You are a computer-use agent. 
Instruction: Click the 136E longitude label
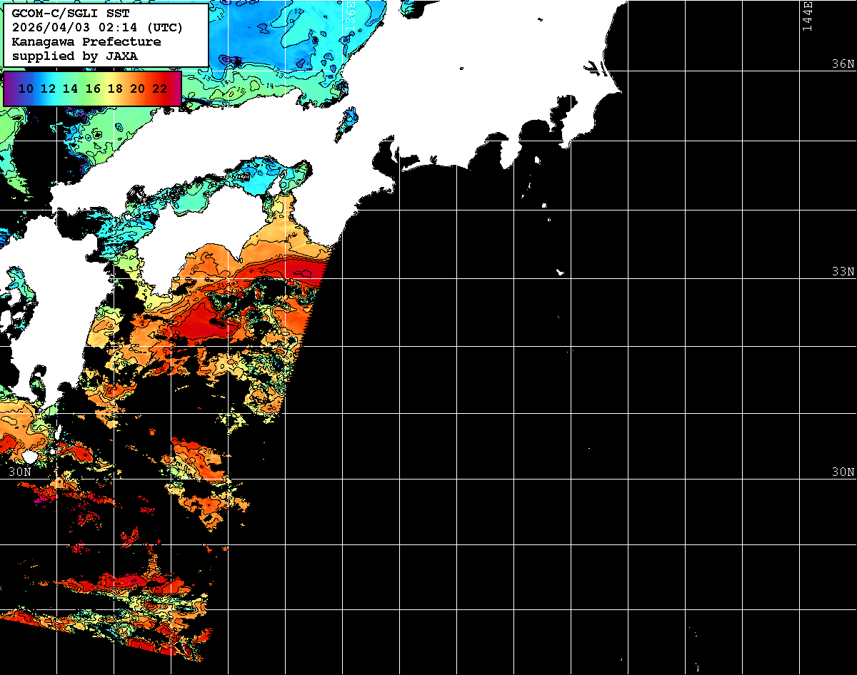tap(351, 14)
